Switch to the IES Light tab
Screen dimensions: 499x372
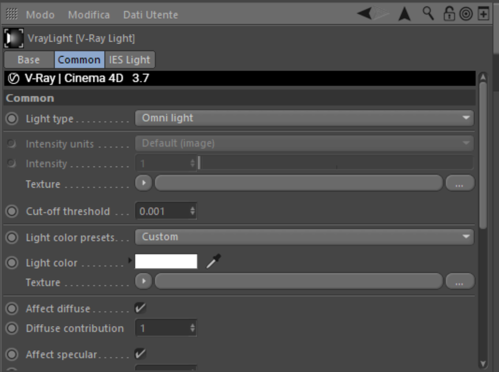tap(129, 60)
